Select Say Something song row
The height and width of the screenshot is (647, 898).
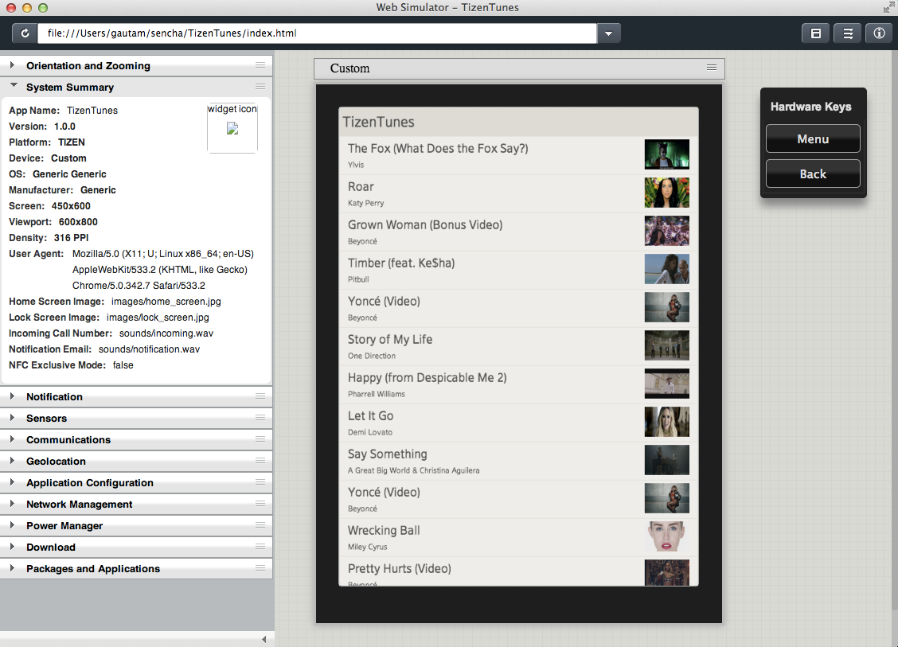click(x=518, y=461)
